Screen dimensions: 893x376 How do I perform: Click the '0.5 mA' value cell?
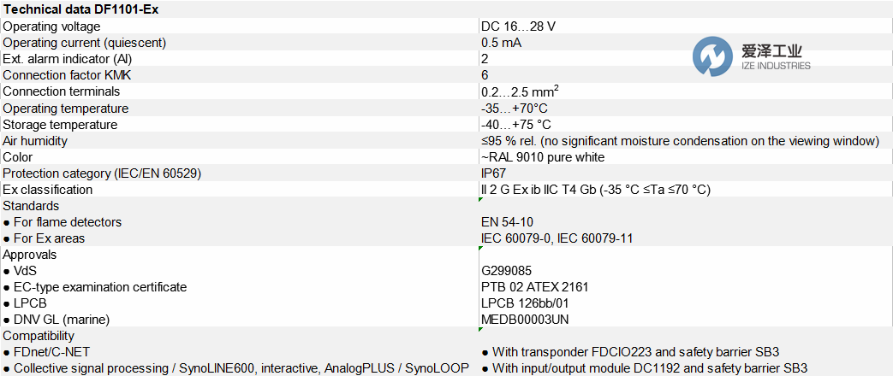point(502,43)
